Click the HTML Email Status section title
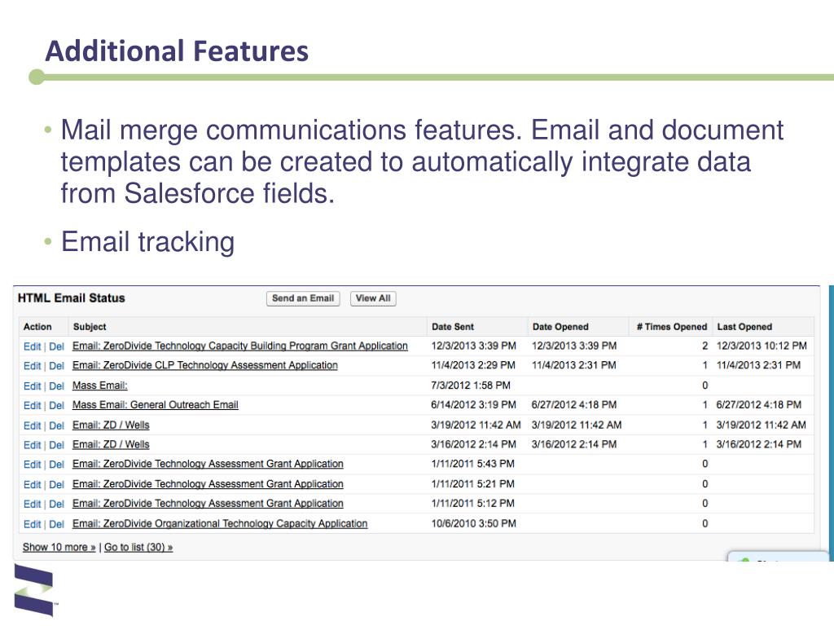834x626 pixels. coord(72,298)
